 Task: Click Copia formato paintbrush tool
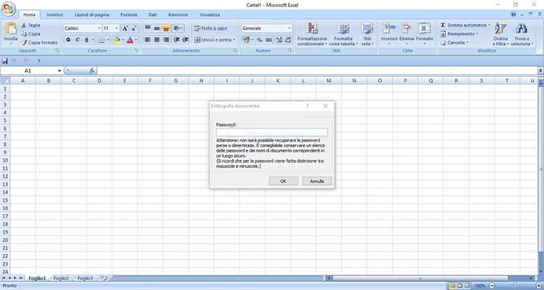click(24, 43)
